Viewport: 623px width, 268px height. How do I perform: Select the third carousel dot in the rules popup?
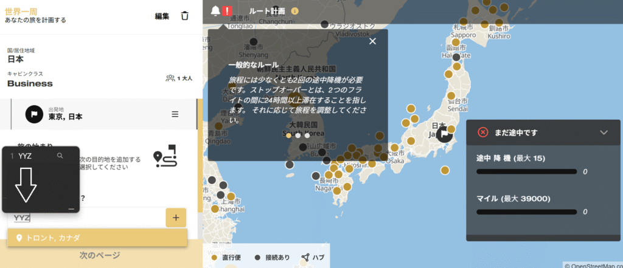[307, 136]
